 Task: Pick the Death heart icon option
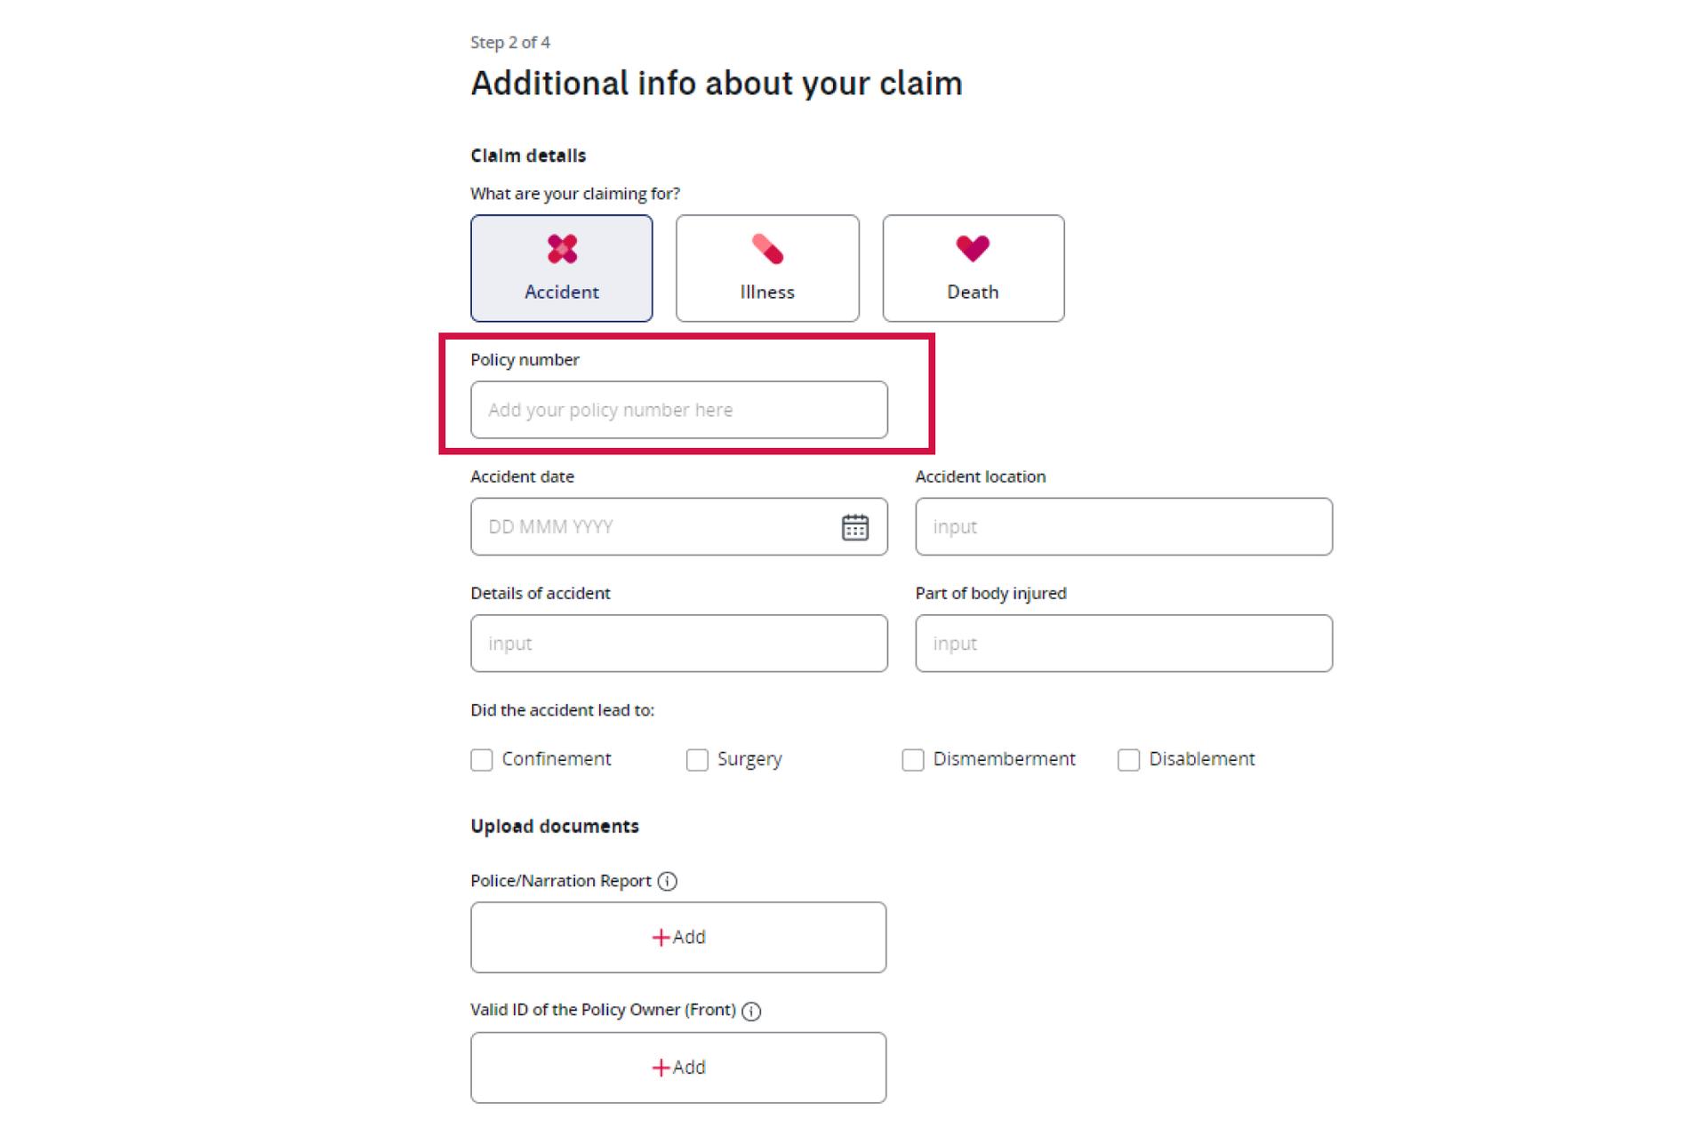point(973,249)
